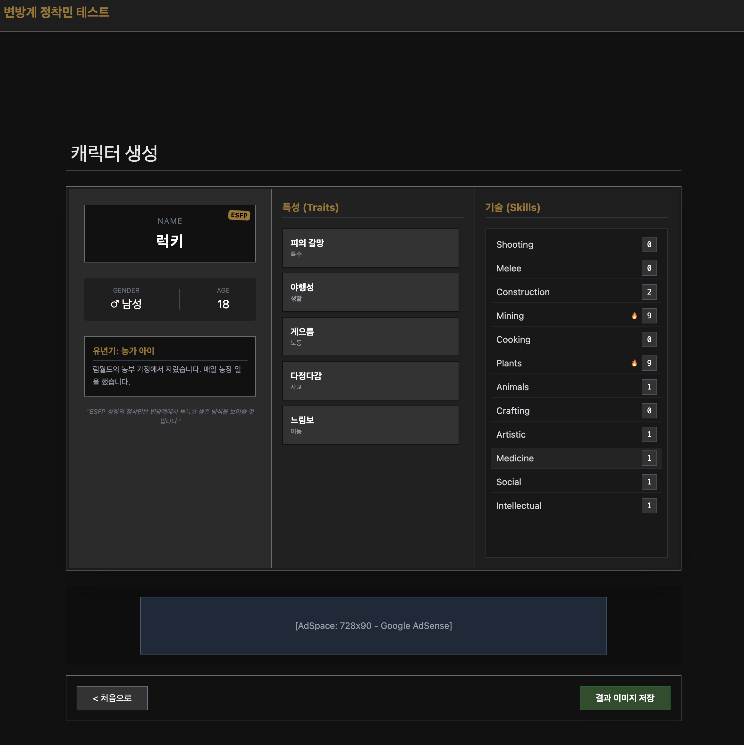
Task: Select the 느림보 trait card
Action: [370, 425]
